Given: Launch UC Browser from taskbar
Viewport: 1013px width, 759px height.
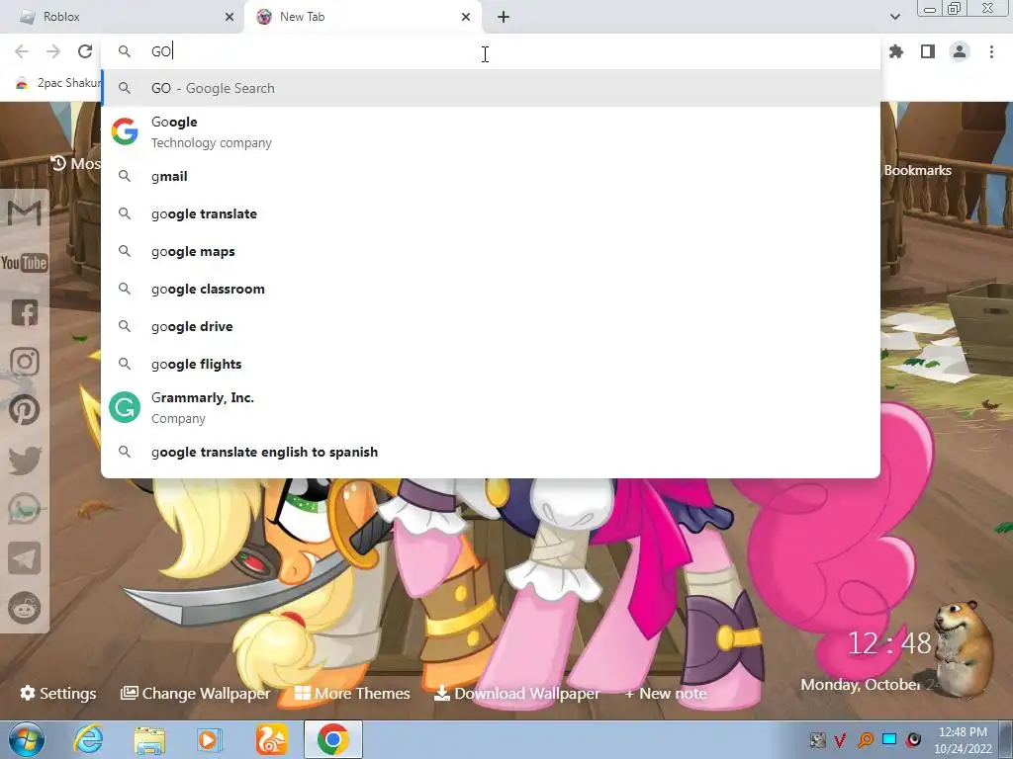Looking at the screenshot, I should (x=271, y=739).
